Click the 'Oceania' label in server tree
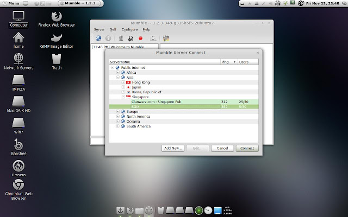This screenshot has height=217, width=348. (133, 122)
